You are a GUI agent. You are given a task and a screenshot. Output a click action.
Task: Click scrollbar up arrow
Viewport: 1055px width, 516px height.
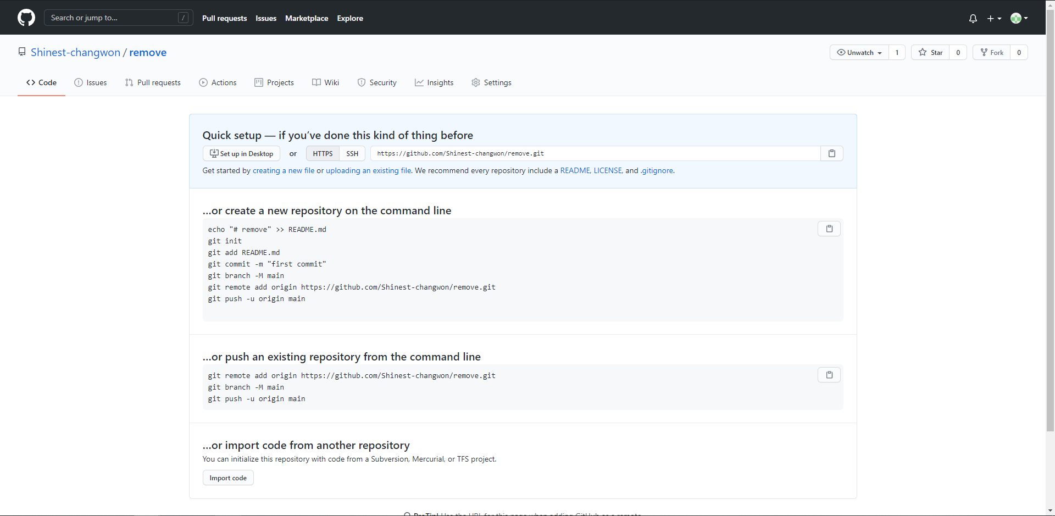1050,4
